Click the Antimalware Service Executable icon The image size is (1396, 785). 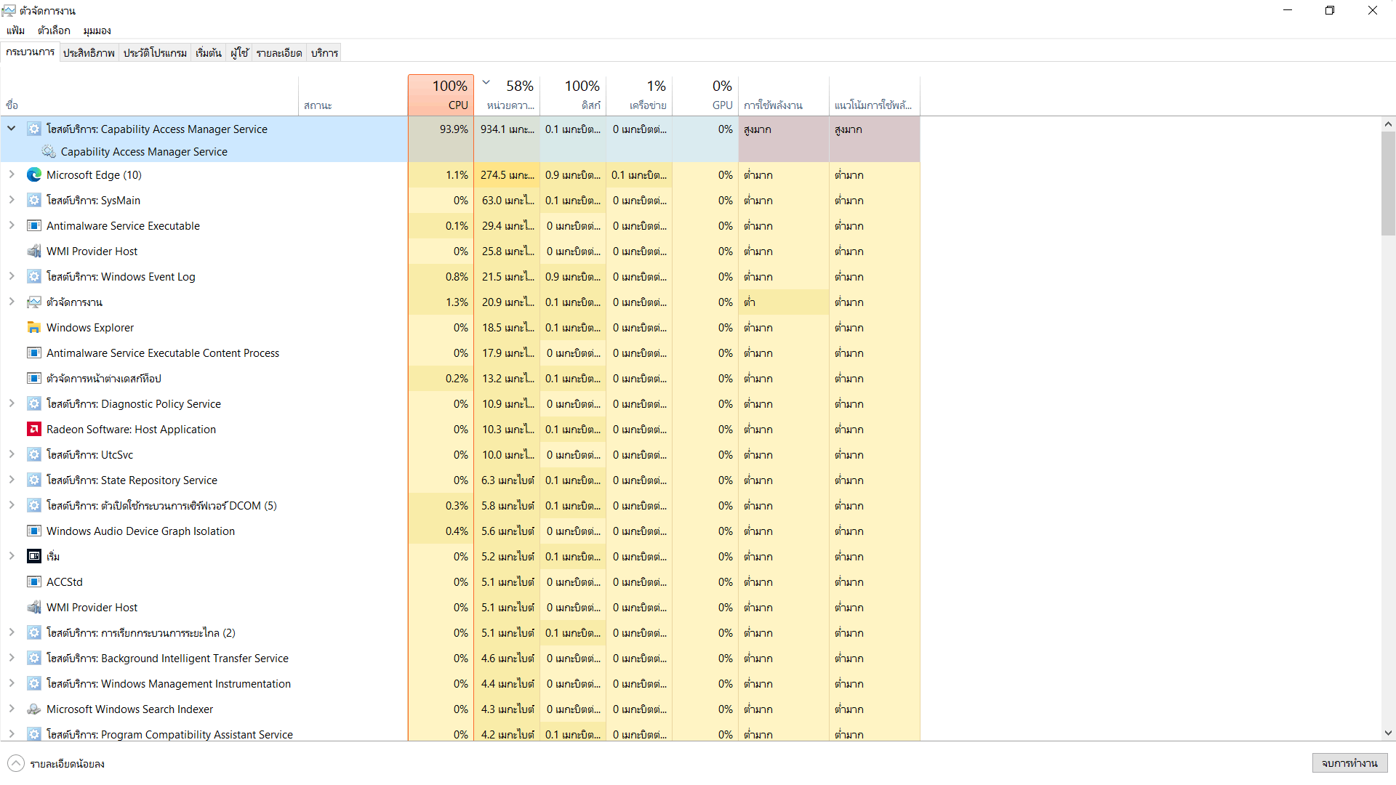(33, 226)
